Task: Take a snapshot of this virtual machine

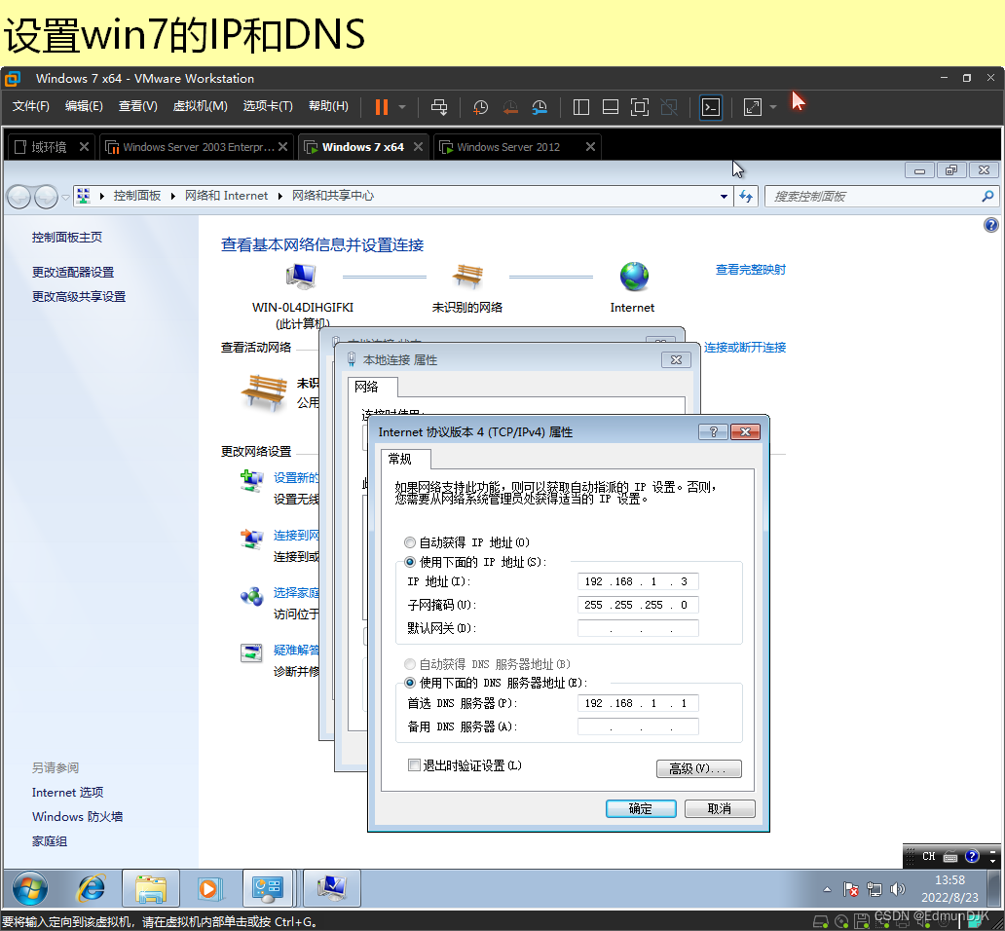Action: [480, 107]
